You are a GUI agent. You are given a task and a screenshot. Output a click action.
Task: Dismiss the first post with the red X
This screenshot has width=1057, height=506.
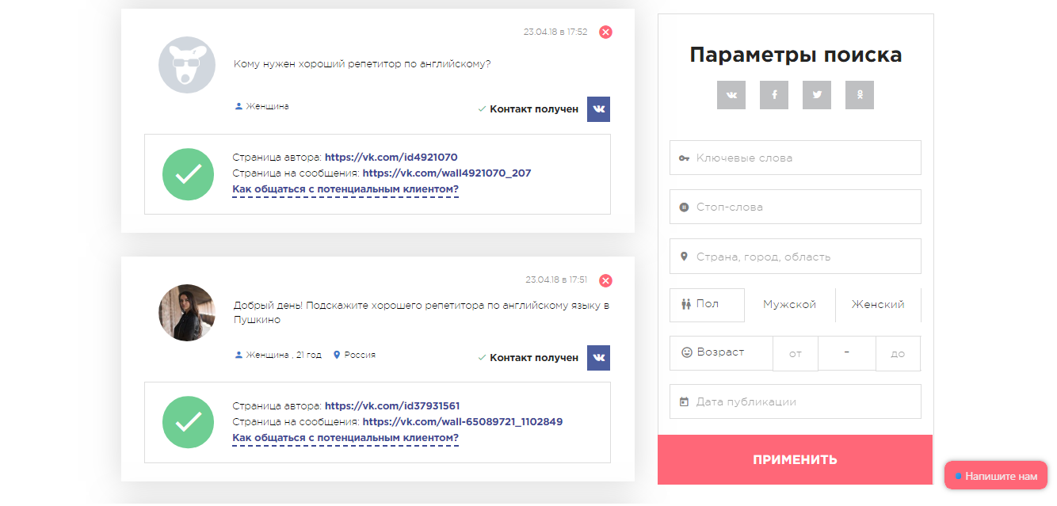tap(605, 32)
